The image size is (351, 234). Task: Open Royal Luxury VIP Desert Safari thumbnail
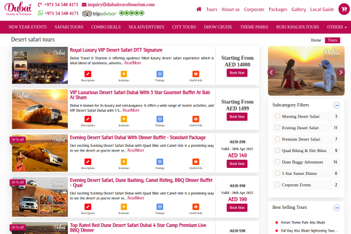tap(40, 65)
